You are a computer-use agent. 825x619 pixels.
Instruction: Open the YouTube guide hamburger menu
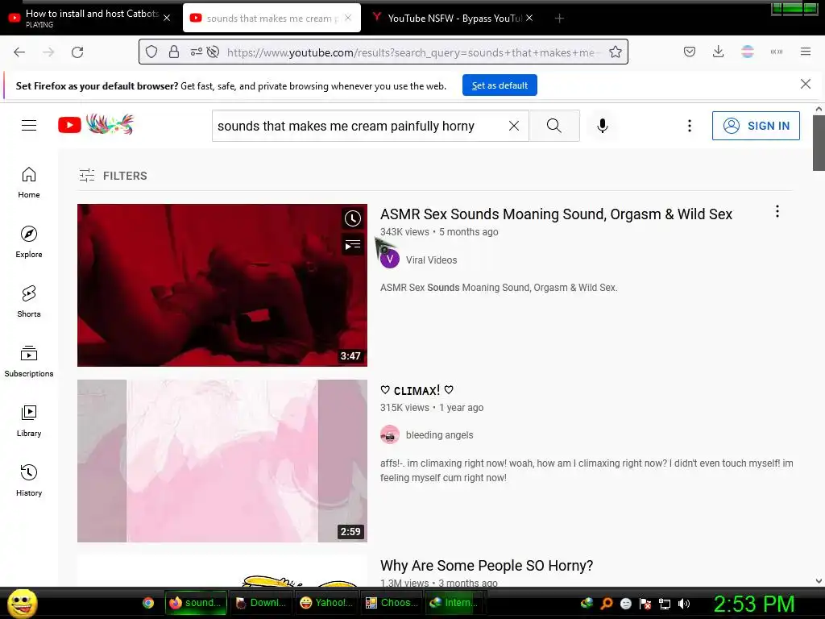(x=29, y=125)
